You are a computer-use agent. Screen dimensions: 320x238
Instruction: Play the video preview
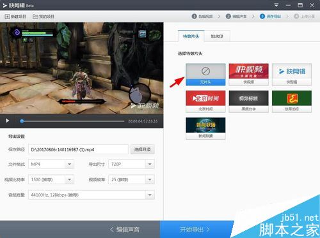point(8,121)
